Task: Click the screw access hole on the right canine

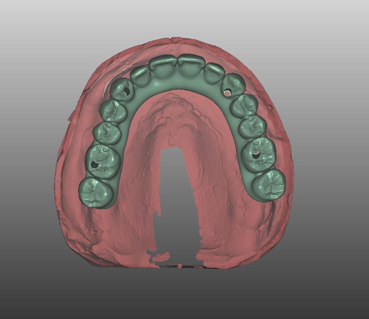Action: coord(227,93)
